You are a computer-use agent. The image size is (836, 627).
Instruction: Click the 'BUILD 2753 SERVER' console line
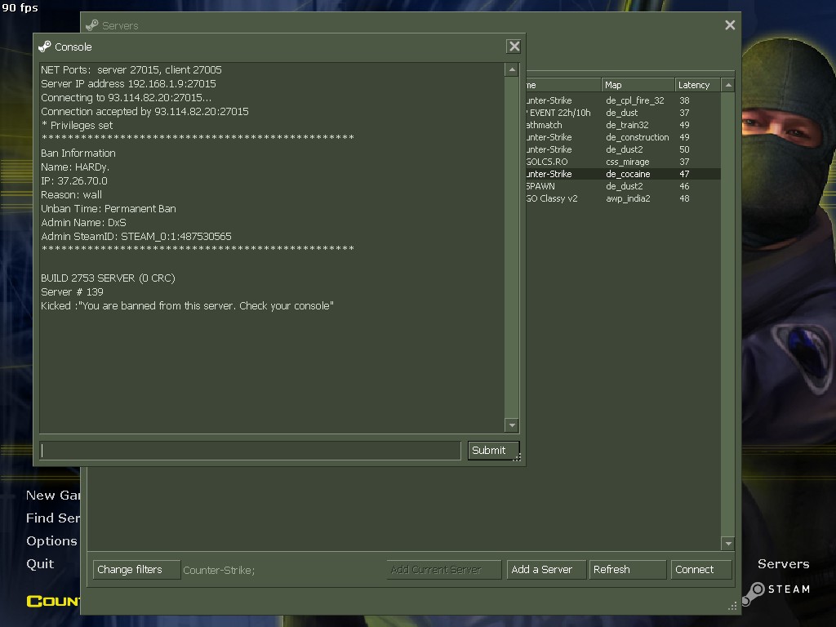pyautogui.click(x=108, y=278)
